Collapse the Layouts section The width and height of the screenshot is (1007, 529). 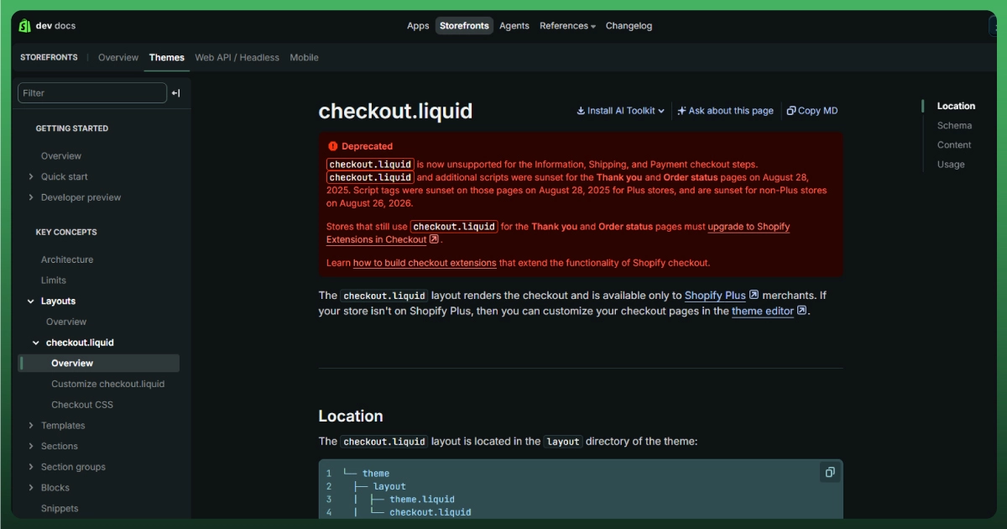31,301
